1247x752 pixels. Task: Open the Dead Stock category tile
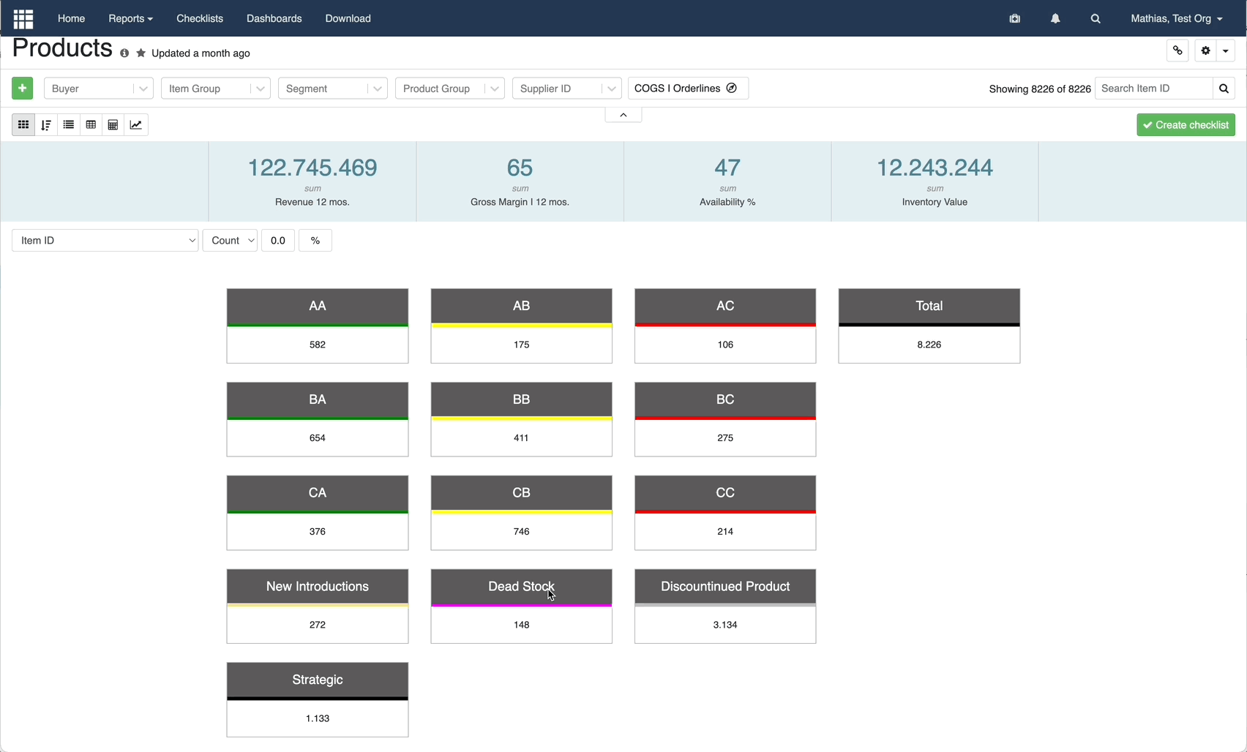point(522,606)
